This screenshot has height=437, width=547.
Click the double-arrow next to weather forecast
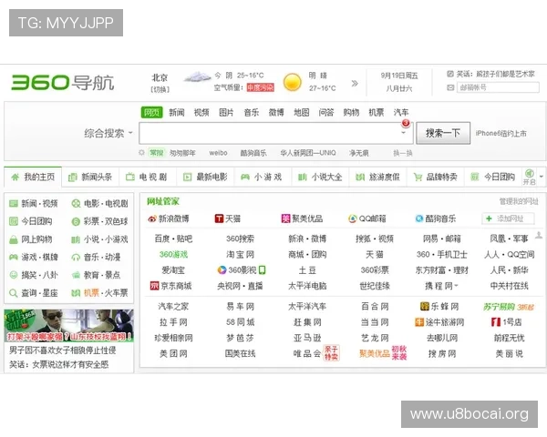tap(355, 83)
